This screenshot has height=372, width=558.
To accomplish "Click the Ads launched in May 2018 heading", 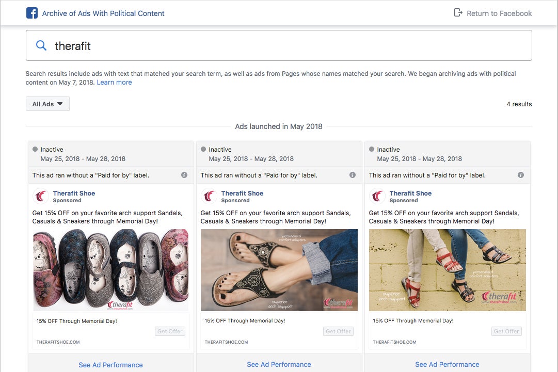I will pyautogui.click(x=279, y=126).
